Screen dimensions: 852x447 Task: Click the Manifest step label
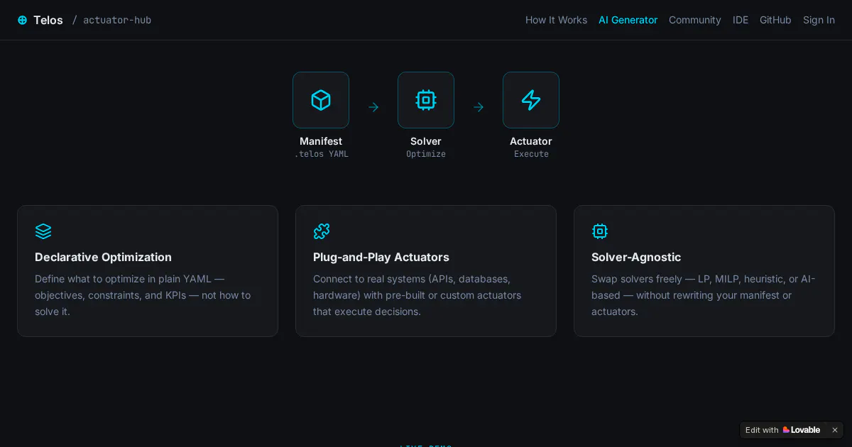pos(321,141)
